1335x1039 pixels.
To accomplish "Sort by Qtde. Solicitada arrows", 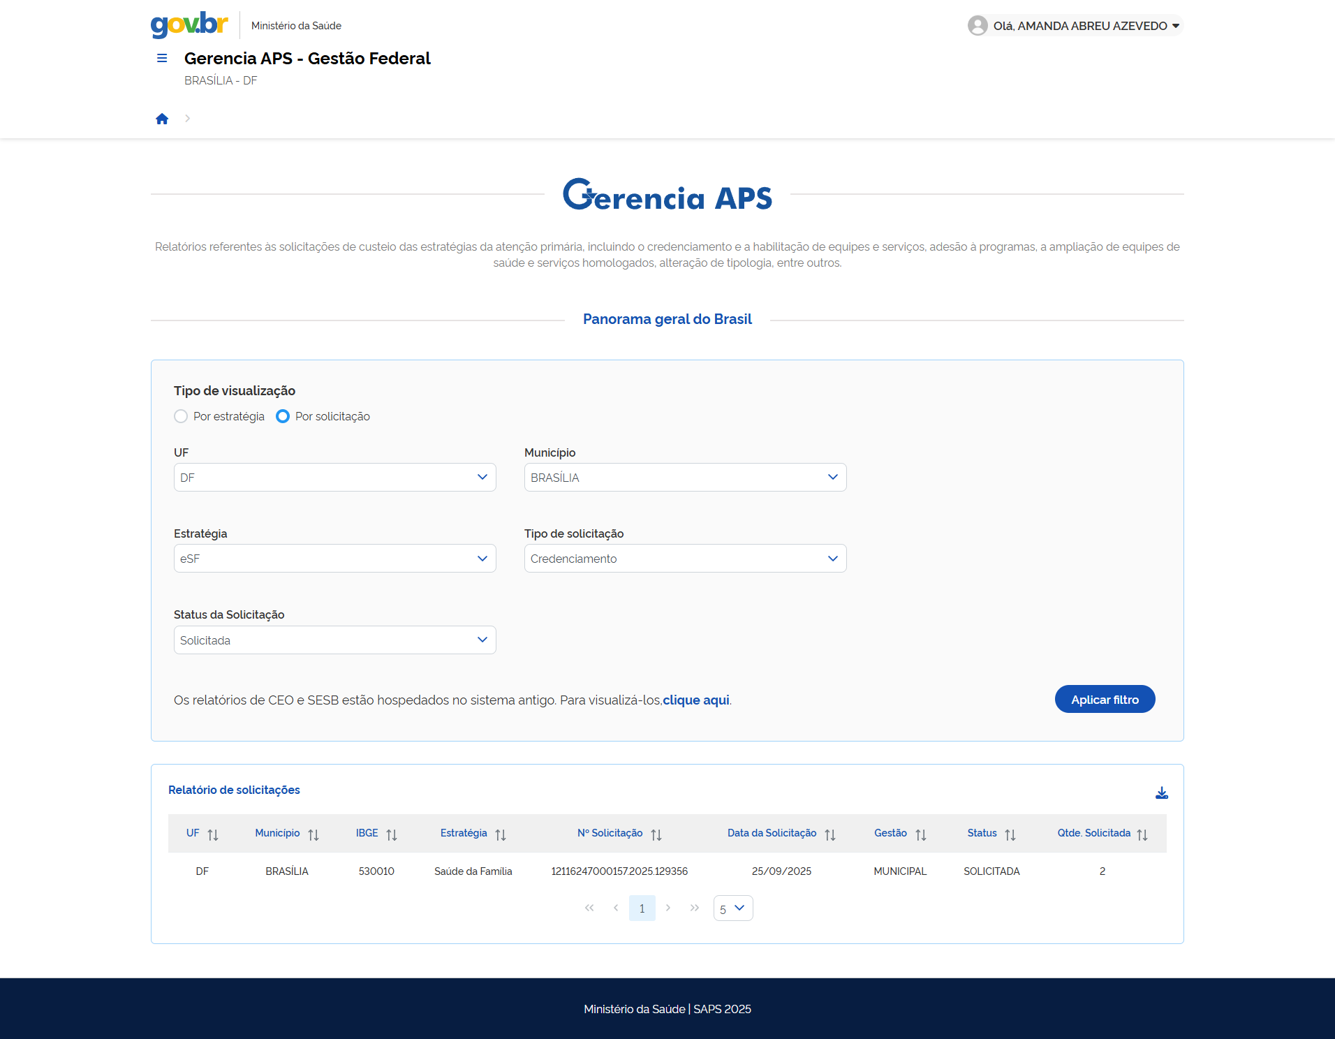I will [x=1142, y=834].
